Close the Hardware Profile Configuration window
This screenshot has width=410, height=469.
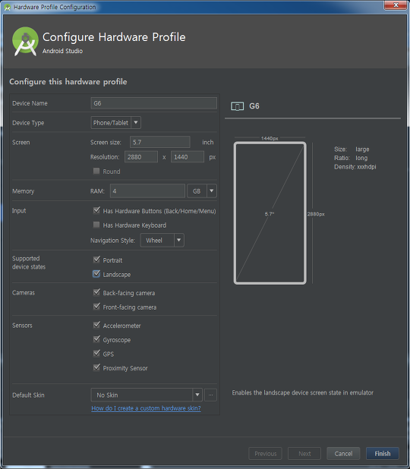396,5
